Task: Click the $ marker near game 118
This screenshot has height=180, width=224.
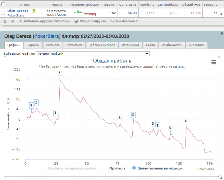Action: point(170,128)
